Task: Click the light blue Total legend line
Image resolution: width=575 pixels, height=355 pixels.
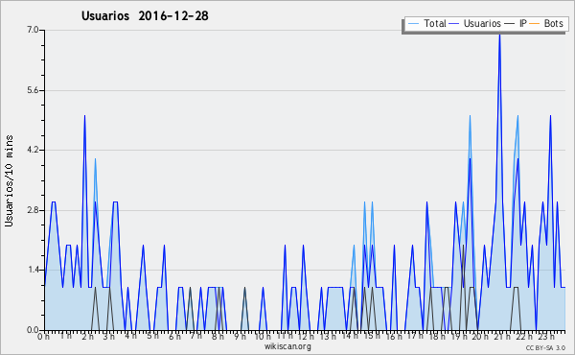Action: pyautogui.click(x=413, y=24)
